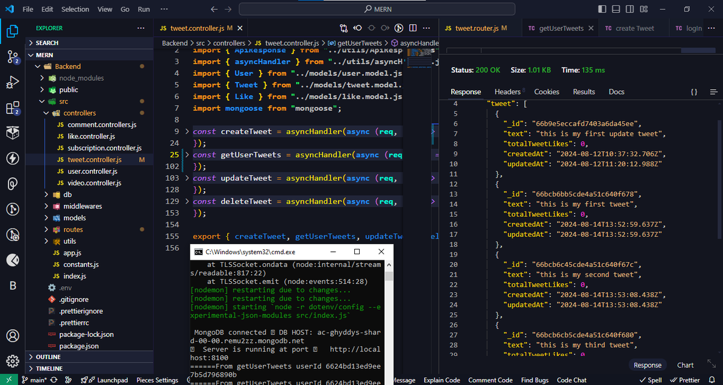The height and width of the screenshot is (385, 723).
Task: Click Code Chat in status bar
Action: click(572, 380)
